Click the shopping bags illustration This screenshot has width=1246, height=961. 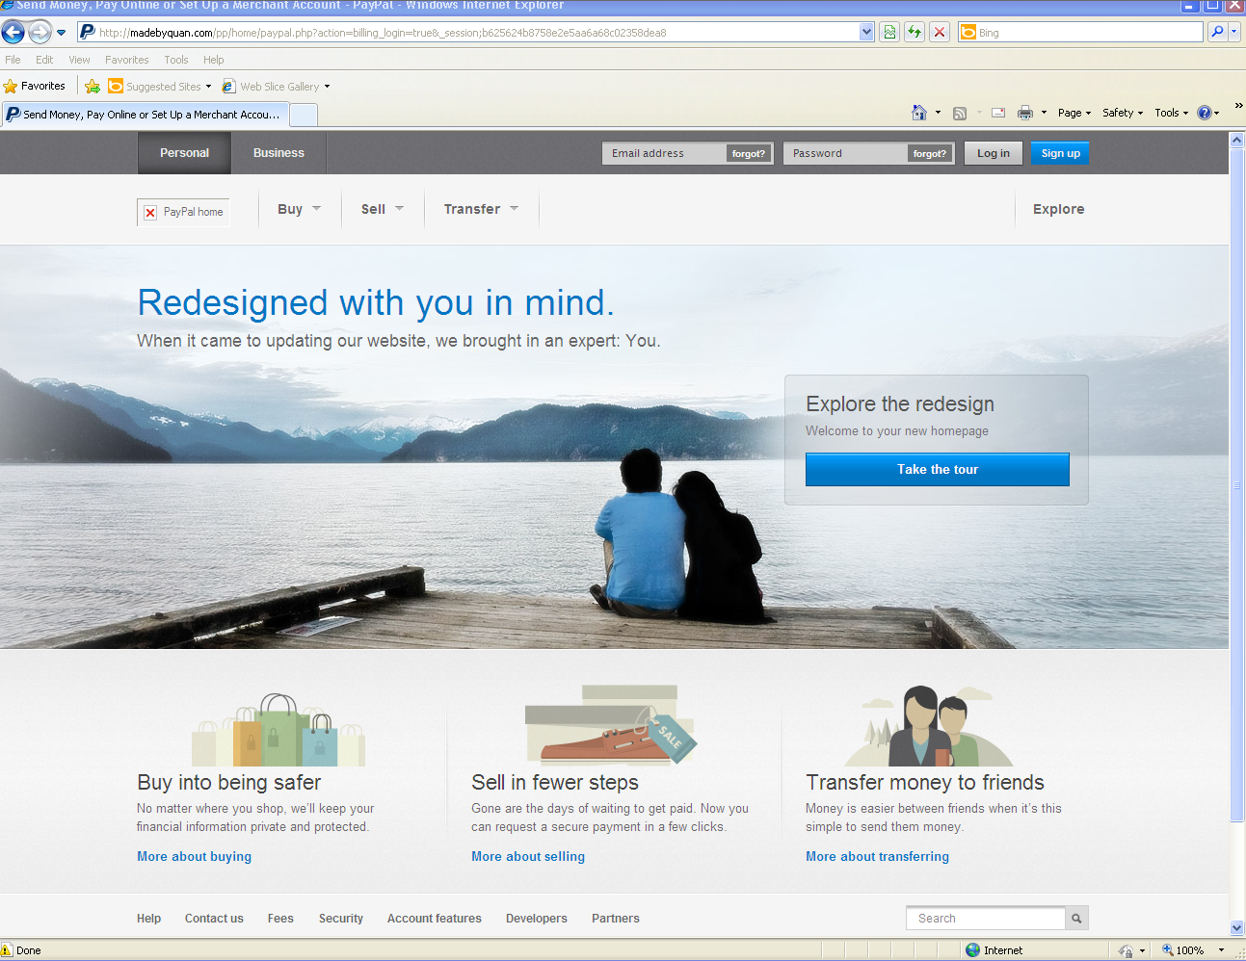(278, 730)
